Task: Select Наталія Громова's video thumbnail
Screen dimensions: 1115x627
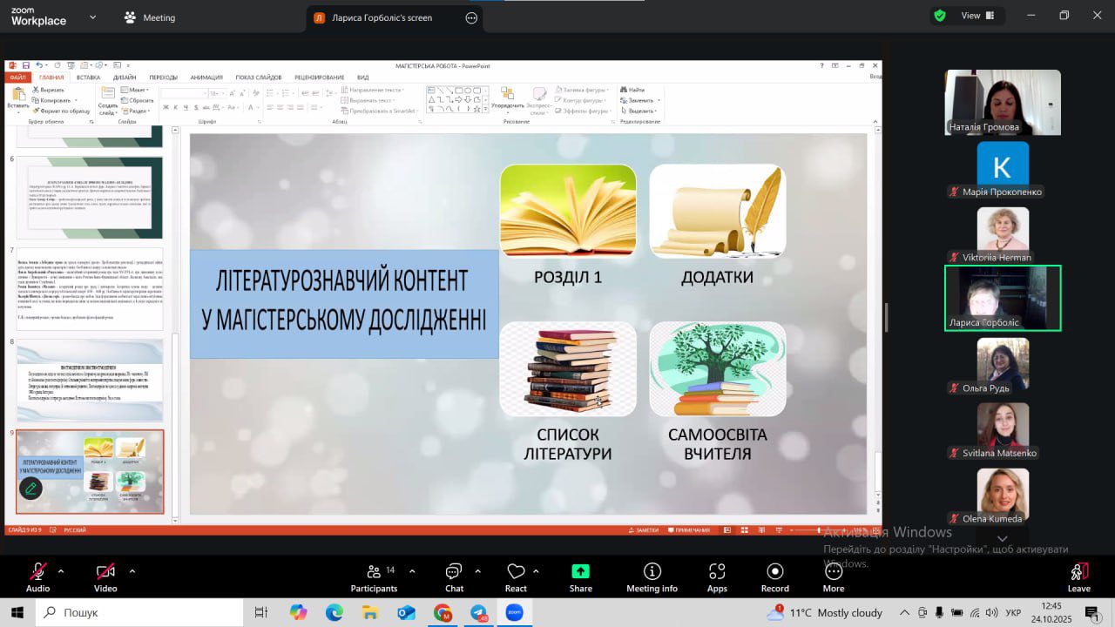Action: [1003, 102]
